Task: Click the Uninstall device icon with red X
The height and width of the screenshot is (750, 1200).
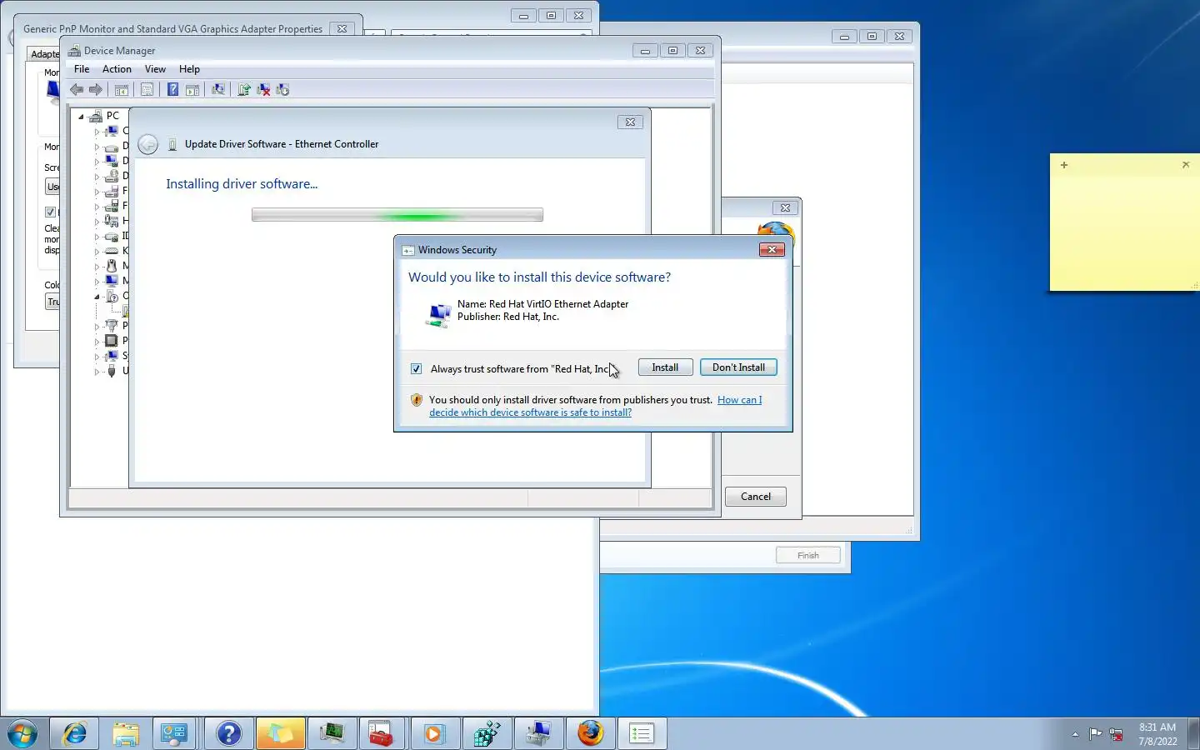Action: coord(263,90)
